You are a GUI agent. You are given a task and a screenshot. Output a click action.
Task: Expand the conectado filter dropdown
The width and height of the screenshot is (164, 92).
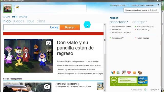pos(119,22)
